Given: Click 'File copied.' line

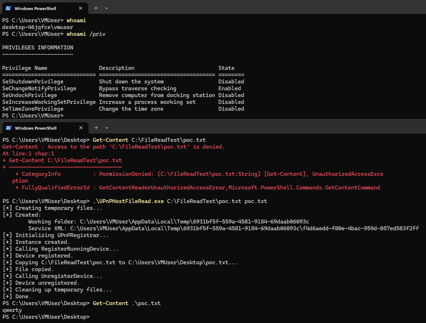Looking at the screenshot, I should coord(28,269).
